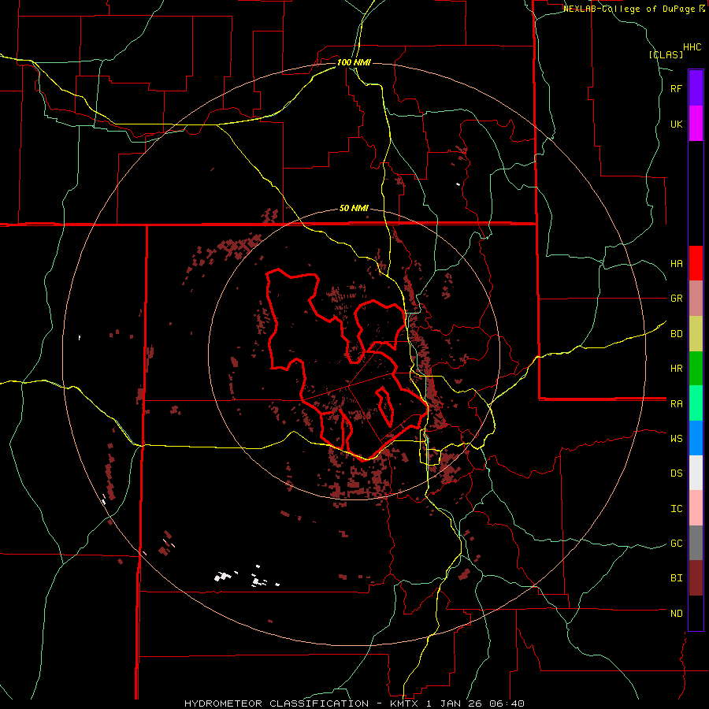This screenshot has height=709, width=709.
Task: Click the "DS" legend label
Action: coord(677,473)
